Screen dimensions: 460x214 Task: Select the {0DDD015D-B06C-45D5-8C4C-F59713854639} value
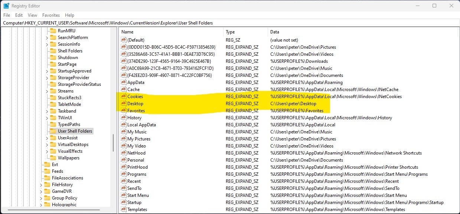click(x=171, y=47)
